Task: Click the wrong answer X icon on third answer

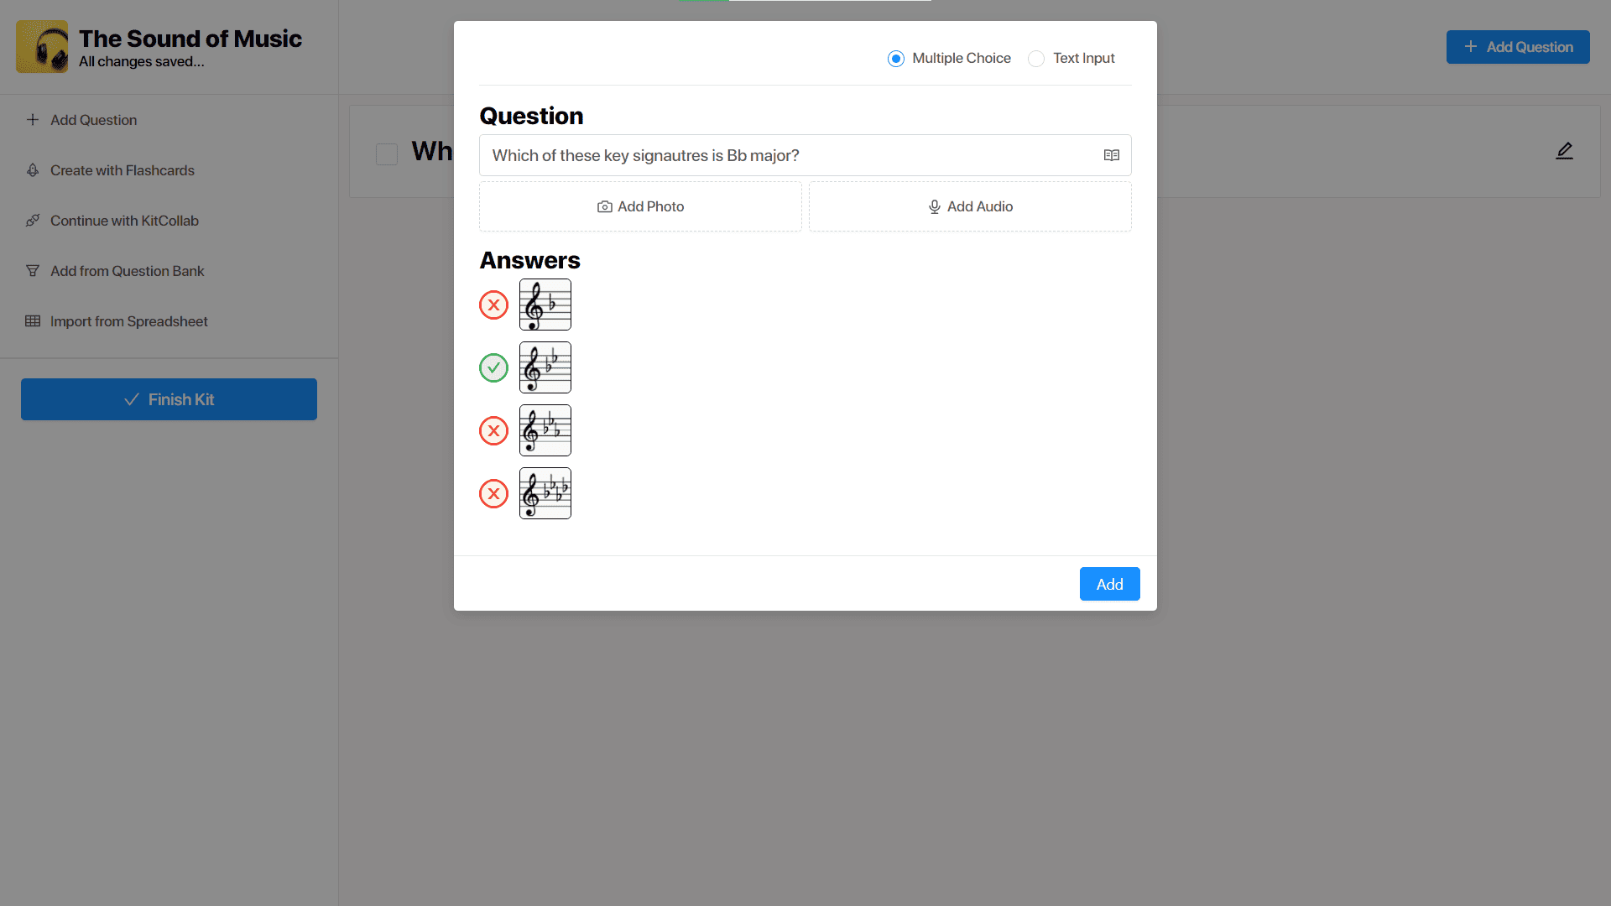Action: 493,430
